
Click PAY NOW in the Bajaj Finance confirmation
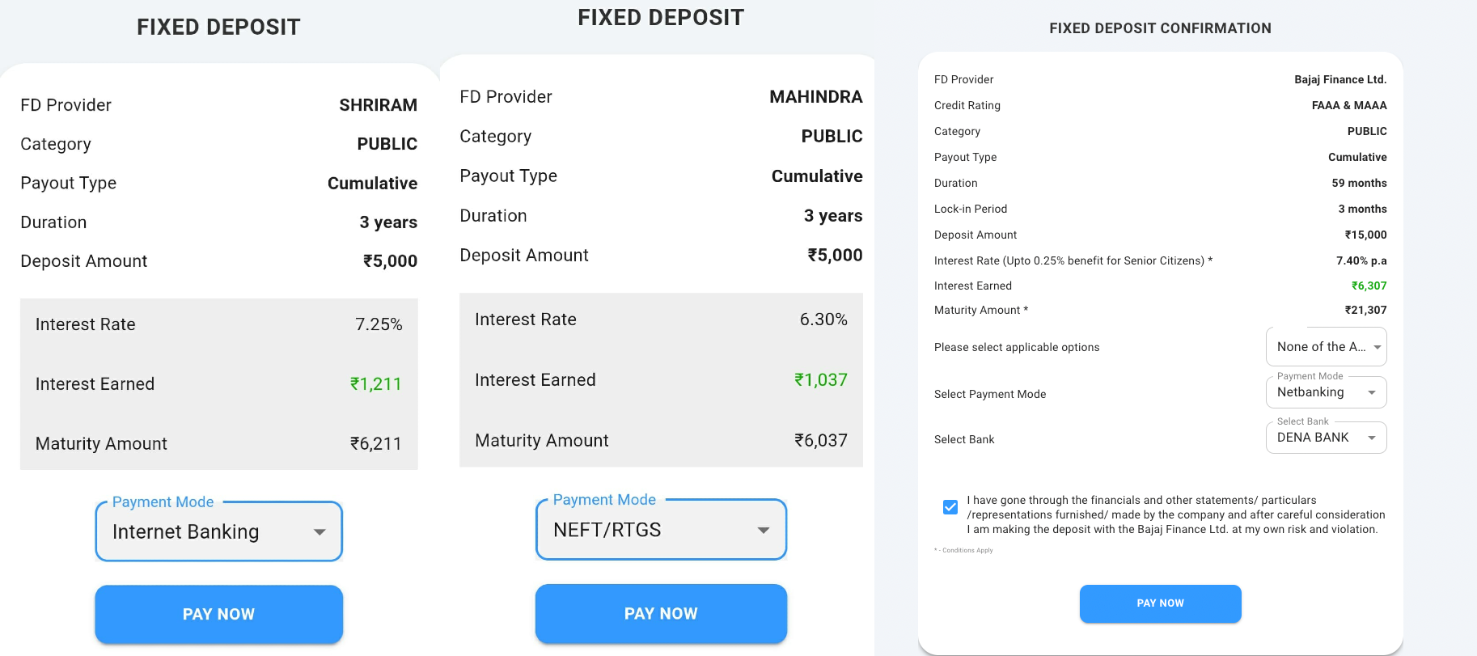1160,603
